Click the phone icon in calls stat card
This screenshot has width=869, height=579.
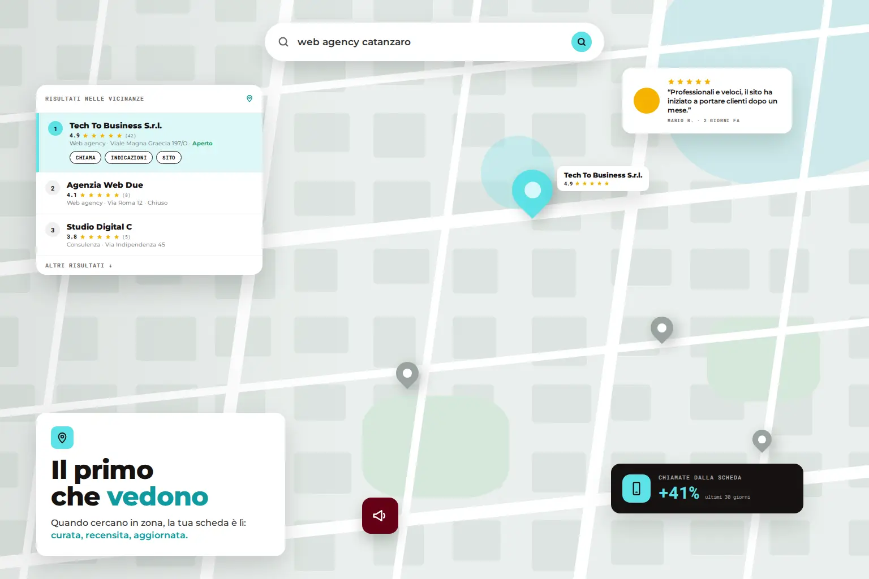click(x=636, y=489)
